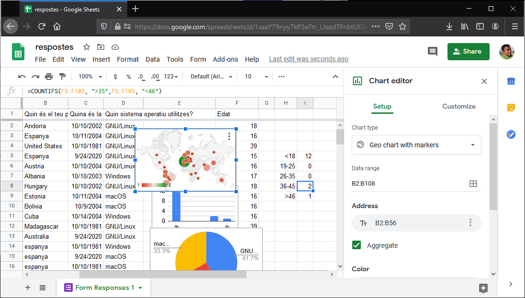The width and height of the screenshot is (525, 298).
Task: Click the green Share button
Action: tap(468, 52)
